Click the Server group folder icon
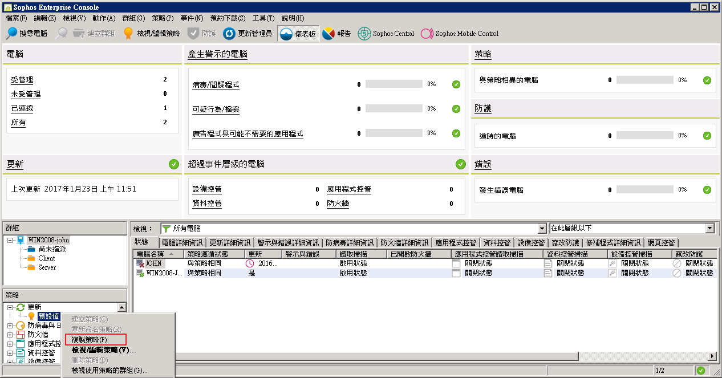Image resolution: width=722 pixels, height=378 pixels. tap(31, 267)
